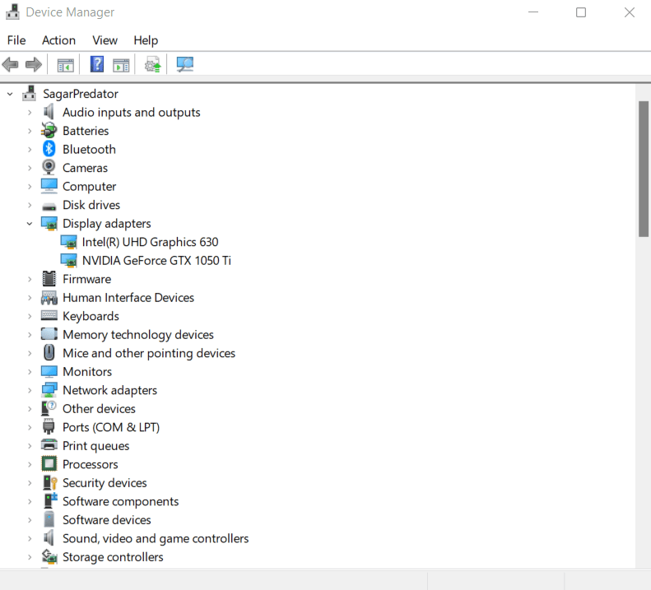The image size is (651, 590).
Task: Click the Firmware chip icon
Action: click(x=49, y=279)
